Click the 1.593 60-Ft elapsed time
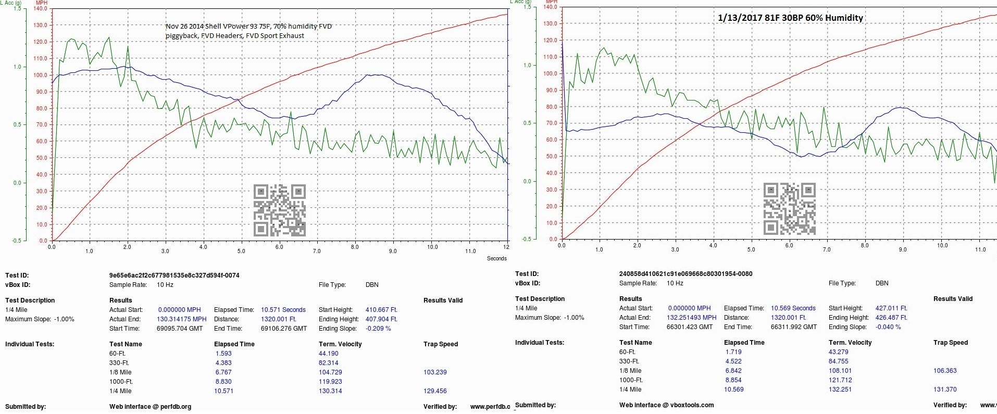 [x=223, y=354]
